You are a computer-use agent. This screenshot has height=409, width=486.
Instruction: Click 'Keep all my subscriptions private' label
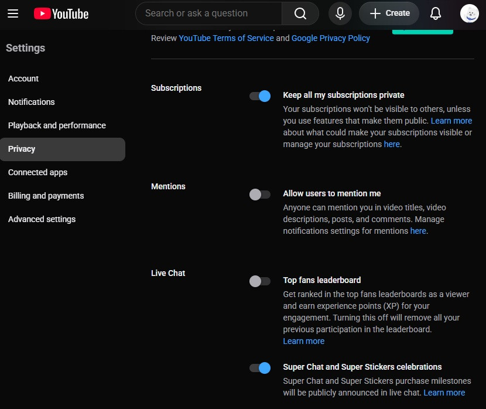pyautogui.click(x=344, y=95)
